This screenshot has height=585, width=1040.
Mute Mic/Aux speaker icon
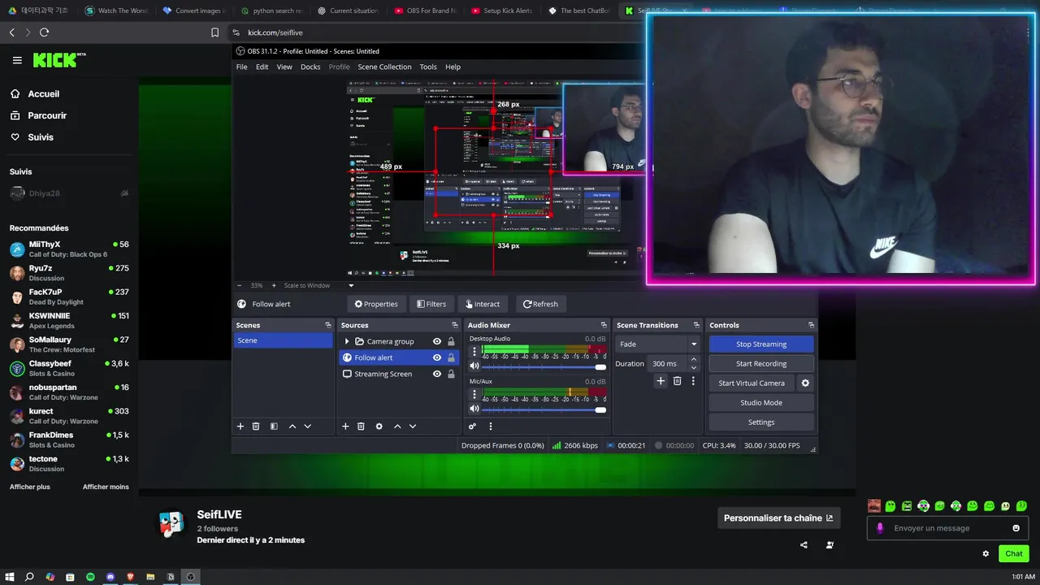474,409
